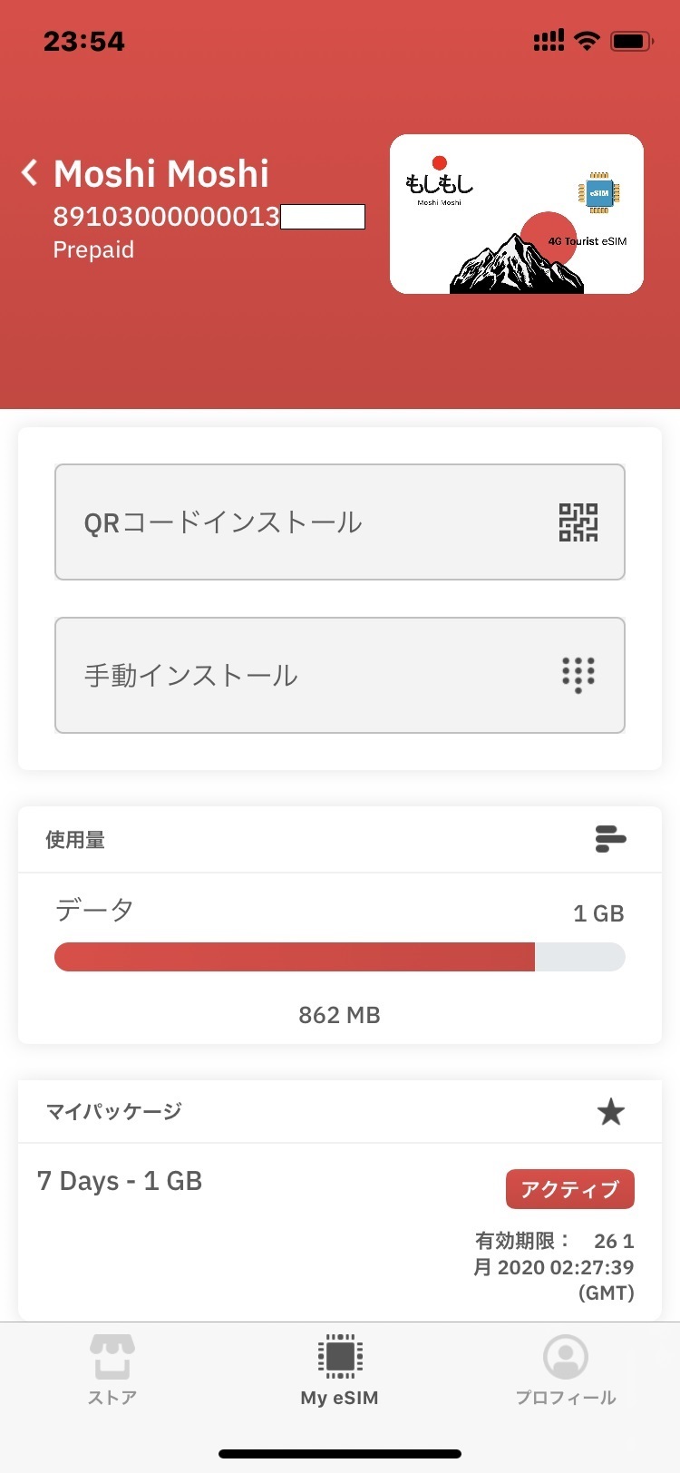Tap the アクティブ status badge
This screenshot has height=1473, width=680.
point(569,1189)
